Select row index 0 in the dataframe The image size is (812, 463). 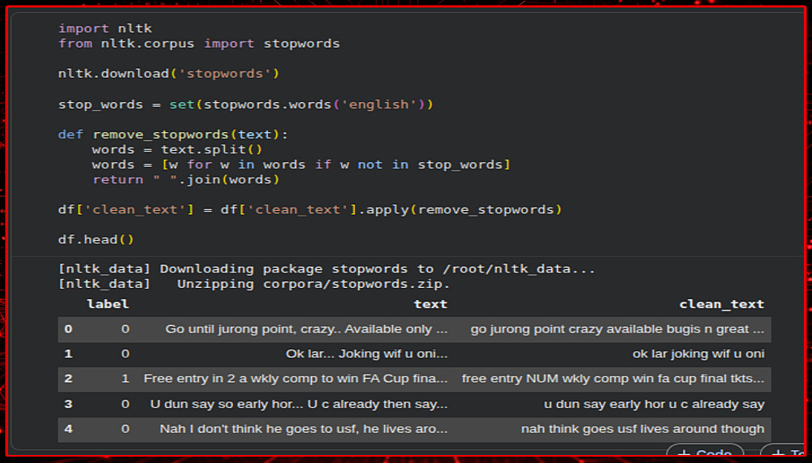coord(68,329)
